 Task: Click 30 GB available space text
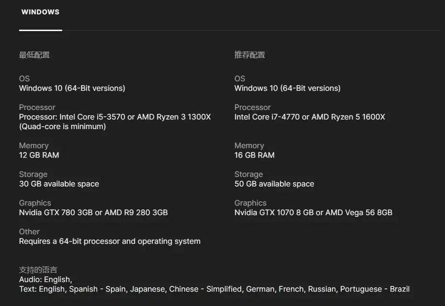59,184
